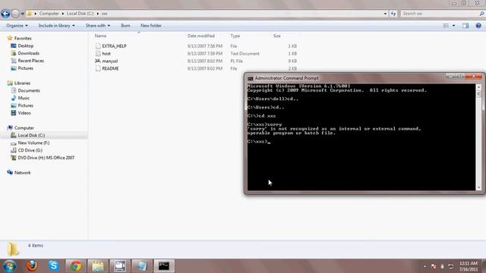Open the Videos library
This screenshot has width=486, height=273.
coord(24,113)
